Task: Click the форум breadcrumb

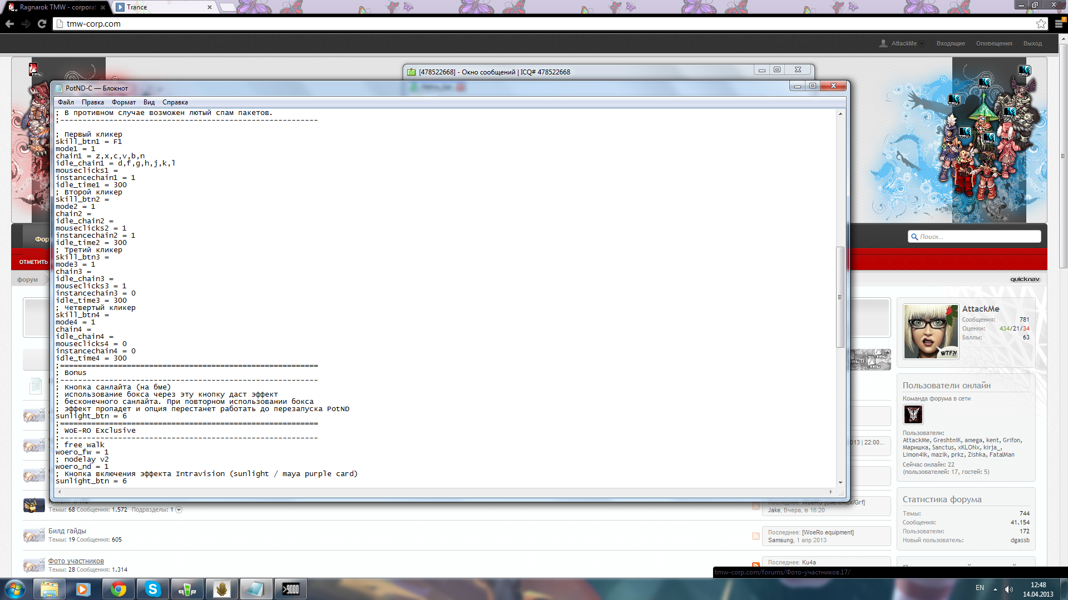Action: 27,279
